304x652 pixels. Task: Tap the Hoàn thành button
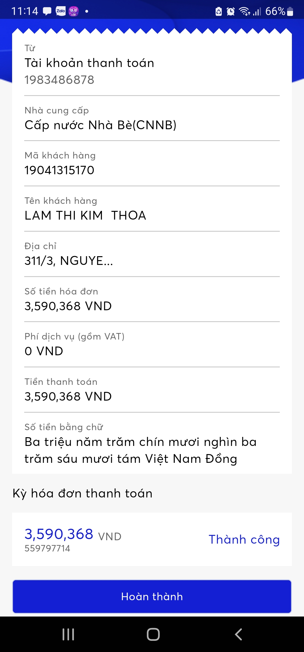tap(152, 597)
